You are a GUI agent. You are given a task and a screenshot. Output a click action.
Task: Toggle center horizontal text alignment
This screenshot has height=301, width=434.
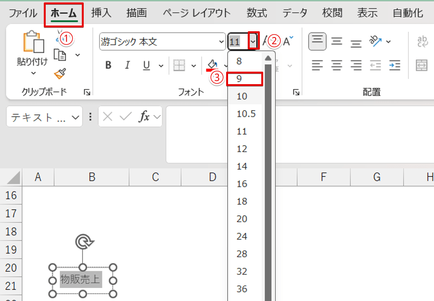pos(337,65)
